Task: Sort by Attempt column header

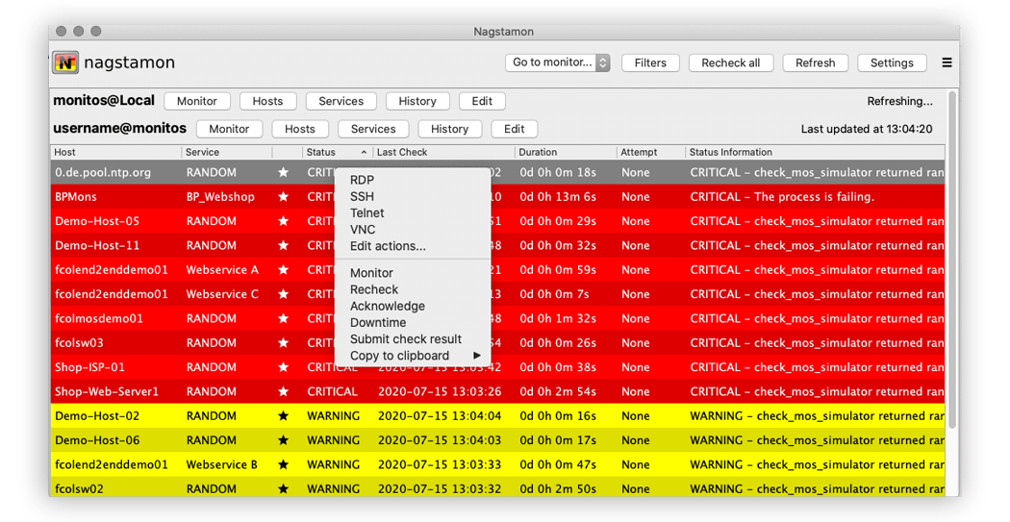Action: pyautogui.click(x=650, y=153)
